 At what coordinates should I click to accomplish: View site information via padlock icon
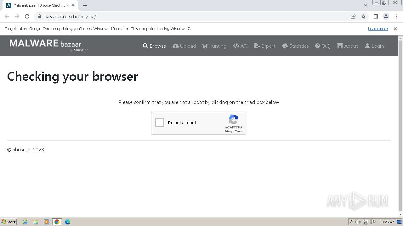pos(39,16)
